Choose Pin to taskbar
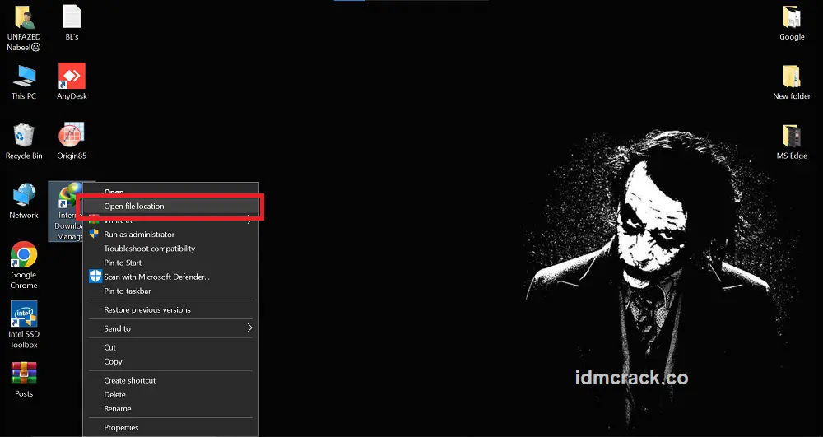823x437 pixels. pos(170,291)
